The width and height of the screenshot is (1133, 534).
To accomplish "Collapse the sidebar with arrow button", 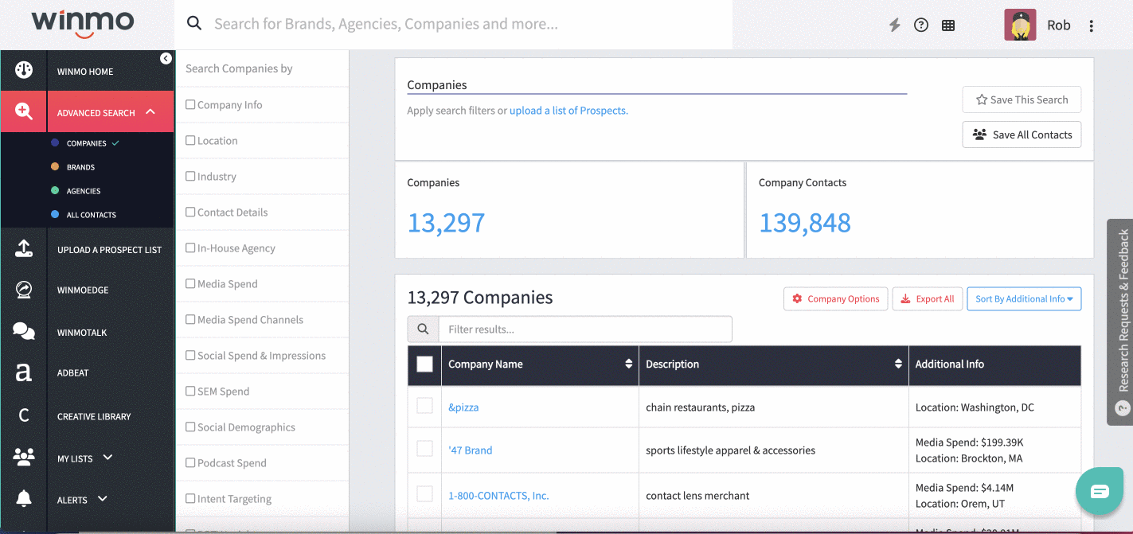I will [166, 58].
